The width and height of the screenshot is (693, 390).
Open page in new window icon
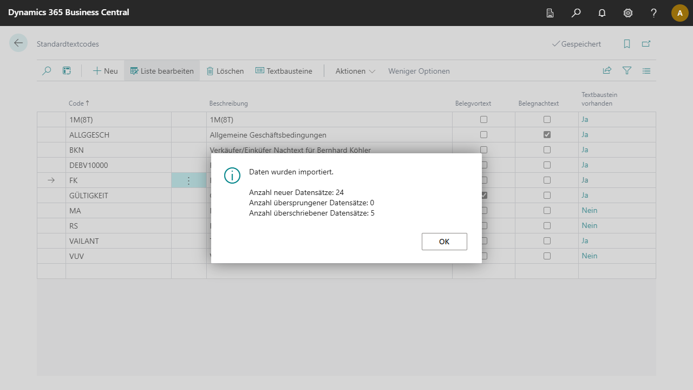(x=646, y=44)
